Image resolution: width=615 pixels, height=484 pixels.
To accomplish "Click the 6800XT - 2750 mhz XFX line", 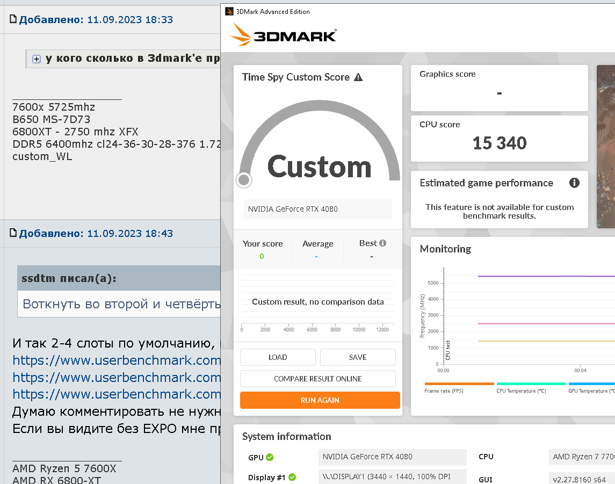I will [75, 132].
